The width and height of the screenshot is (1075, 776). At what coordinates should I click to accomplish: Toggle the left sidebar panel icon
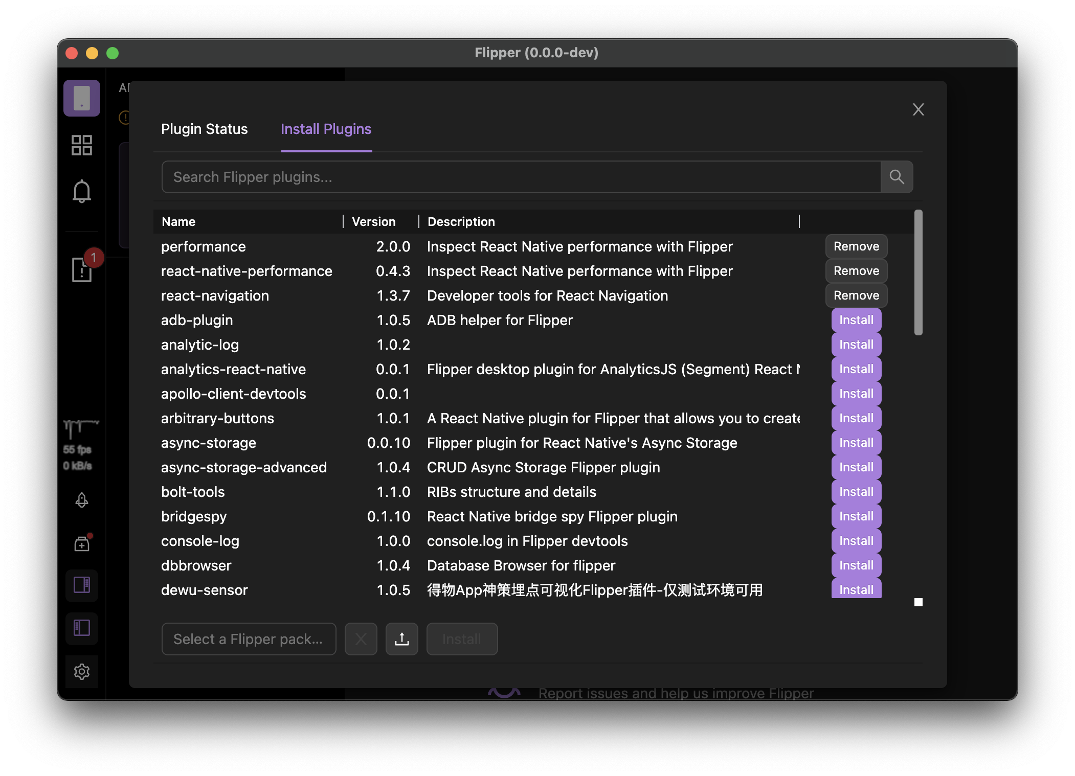pos(82,628)
